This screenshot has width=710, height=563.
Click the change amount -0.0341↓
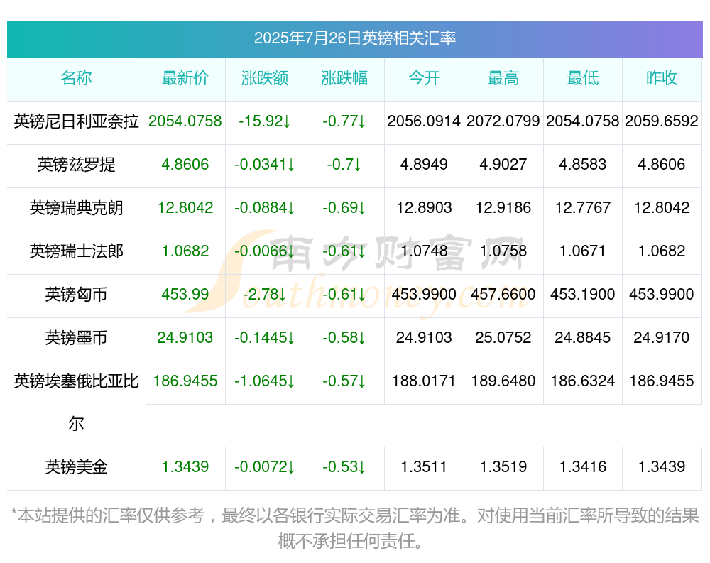tap(265, 165)
